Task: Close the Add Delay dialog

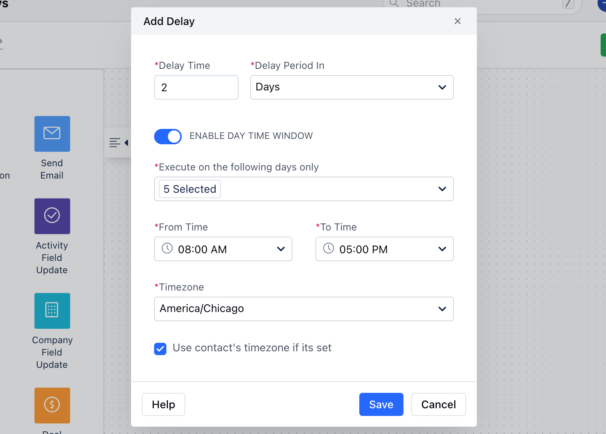Action: click(x=457, y=21)
